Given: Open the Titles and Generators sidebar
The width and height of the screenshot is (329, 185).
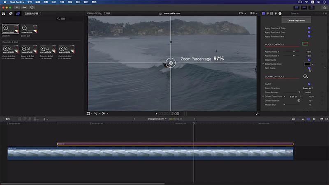Looking at the screenshot, I should (x=18, y=14).
